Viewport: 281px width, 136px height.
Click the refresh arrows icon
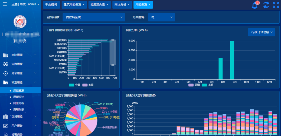pos(266,5)
